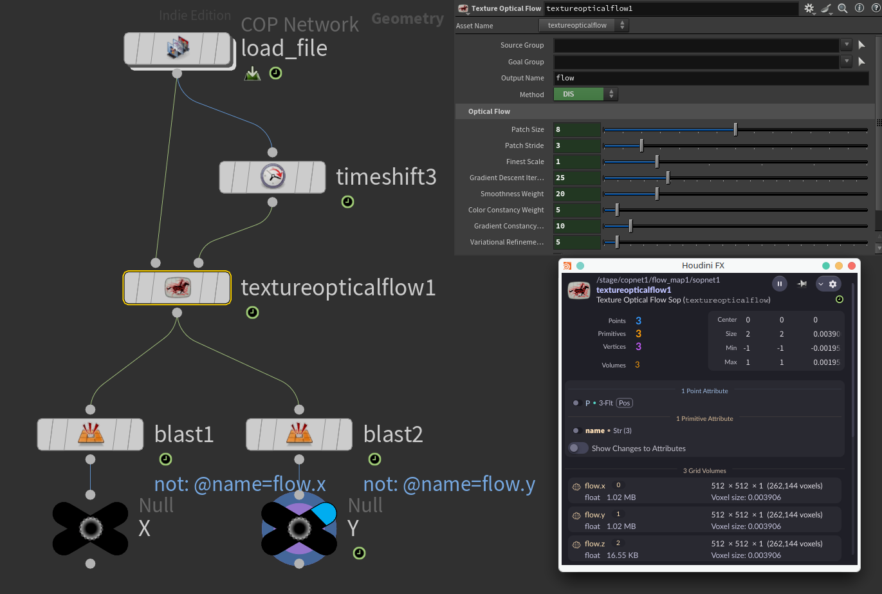Click the search magnifier icon in parameter header
This screenshot has height=594, width=882.
click(843, 8)
